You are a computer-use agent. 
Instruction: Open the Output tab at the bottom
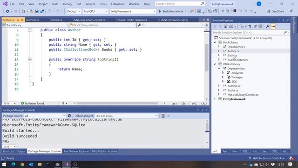[x=21, y=151]
